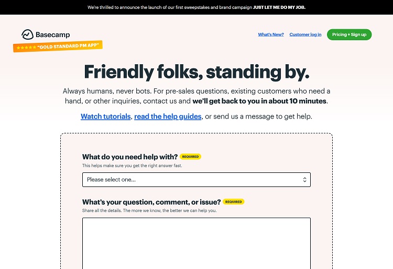Click the "Share all the details" helper text
This screenshot has height=269, width=393.
coord(149,210)
